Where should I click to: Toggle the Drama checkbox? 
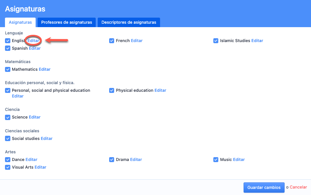click(x=112, y=160)
